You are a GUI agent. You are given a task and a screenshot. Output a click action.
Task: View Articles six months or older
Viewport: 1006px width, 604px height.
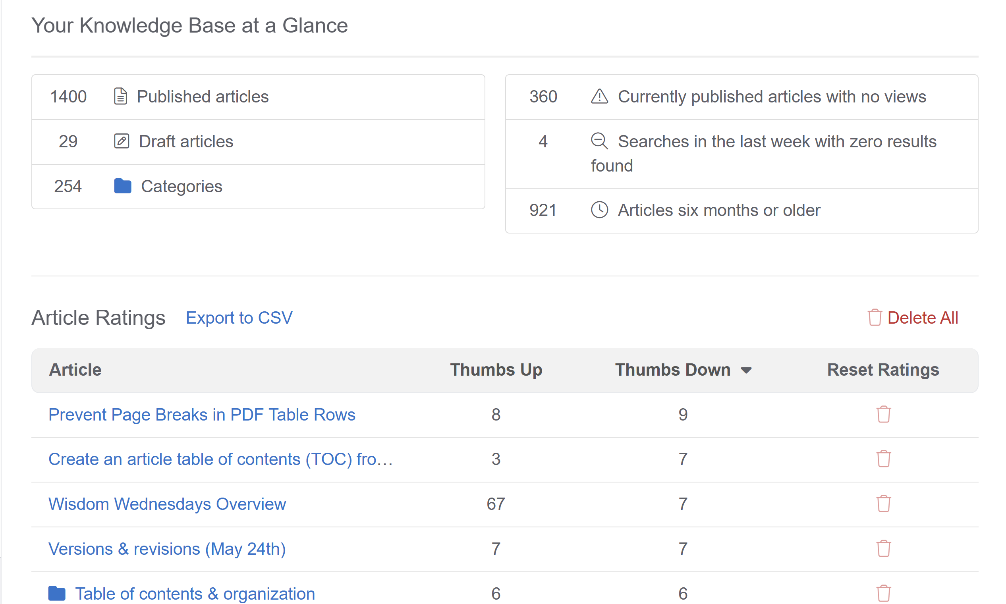click(x=719, y=210)
